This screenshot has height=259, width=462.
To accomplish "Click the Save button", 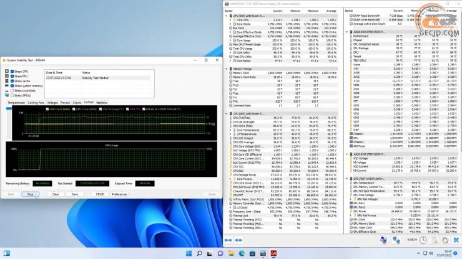I will coord(75,194).
